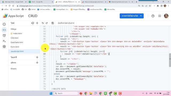Click the ENG language indicator in tray

[x=151, y=93]
